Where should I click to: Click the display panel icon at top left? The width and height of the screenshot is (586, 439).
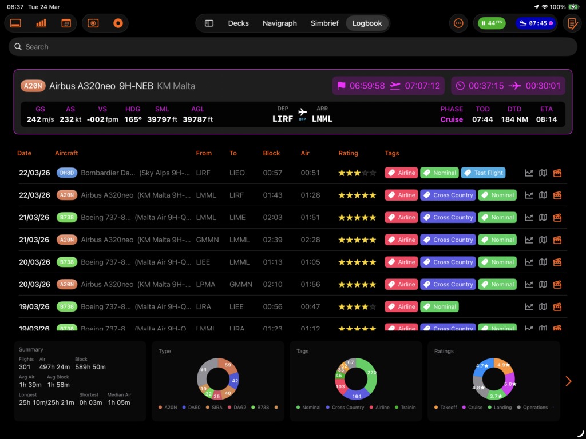[x=16, y=23]
